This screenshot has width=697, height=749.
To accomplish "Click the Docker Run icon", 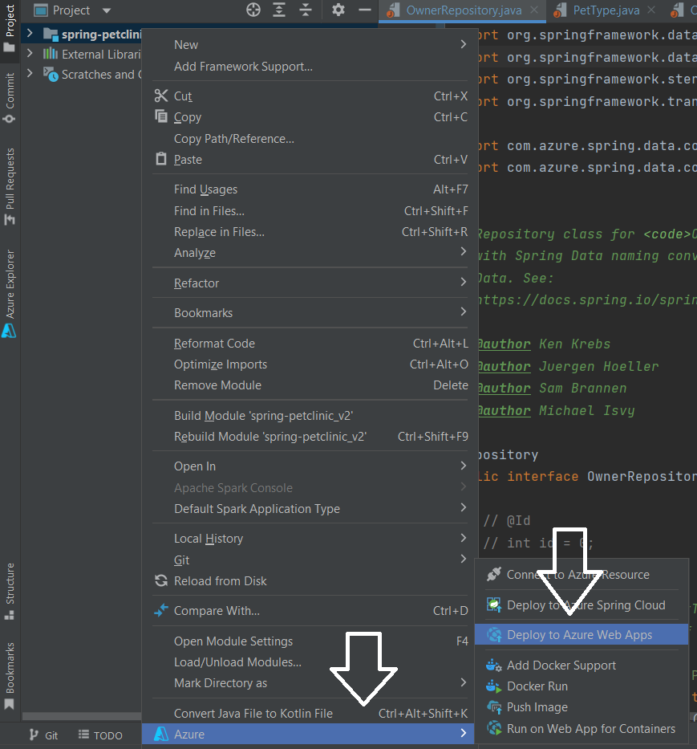I will pyautogui.click(x=493, y=686).
